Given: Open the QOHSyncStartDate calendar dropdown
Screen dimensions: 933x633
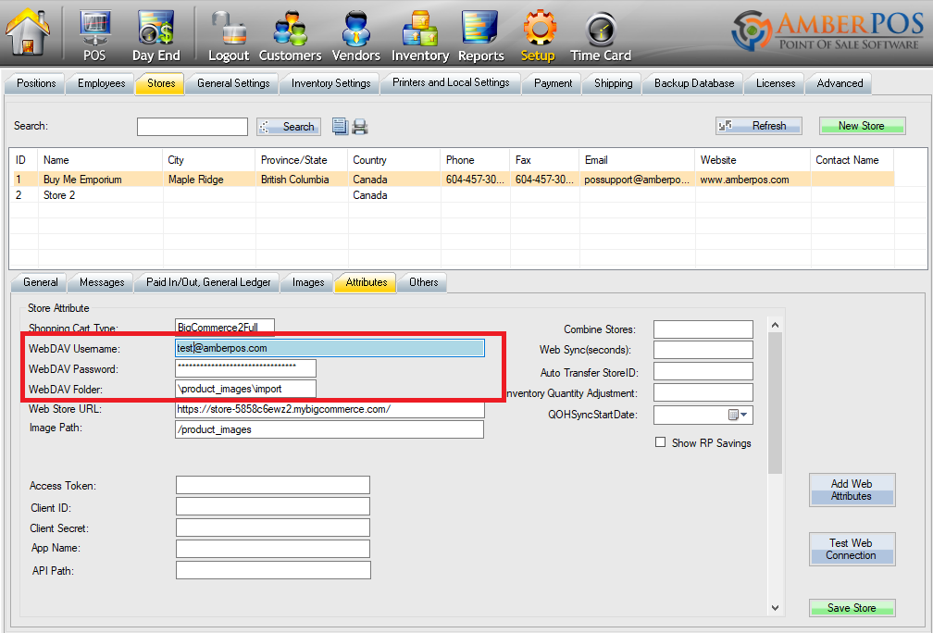Looking at the screenshot, I should tap(738, 415).
